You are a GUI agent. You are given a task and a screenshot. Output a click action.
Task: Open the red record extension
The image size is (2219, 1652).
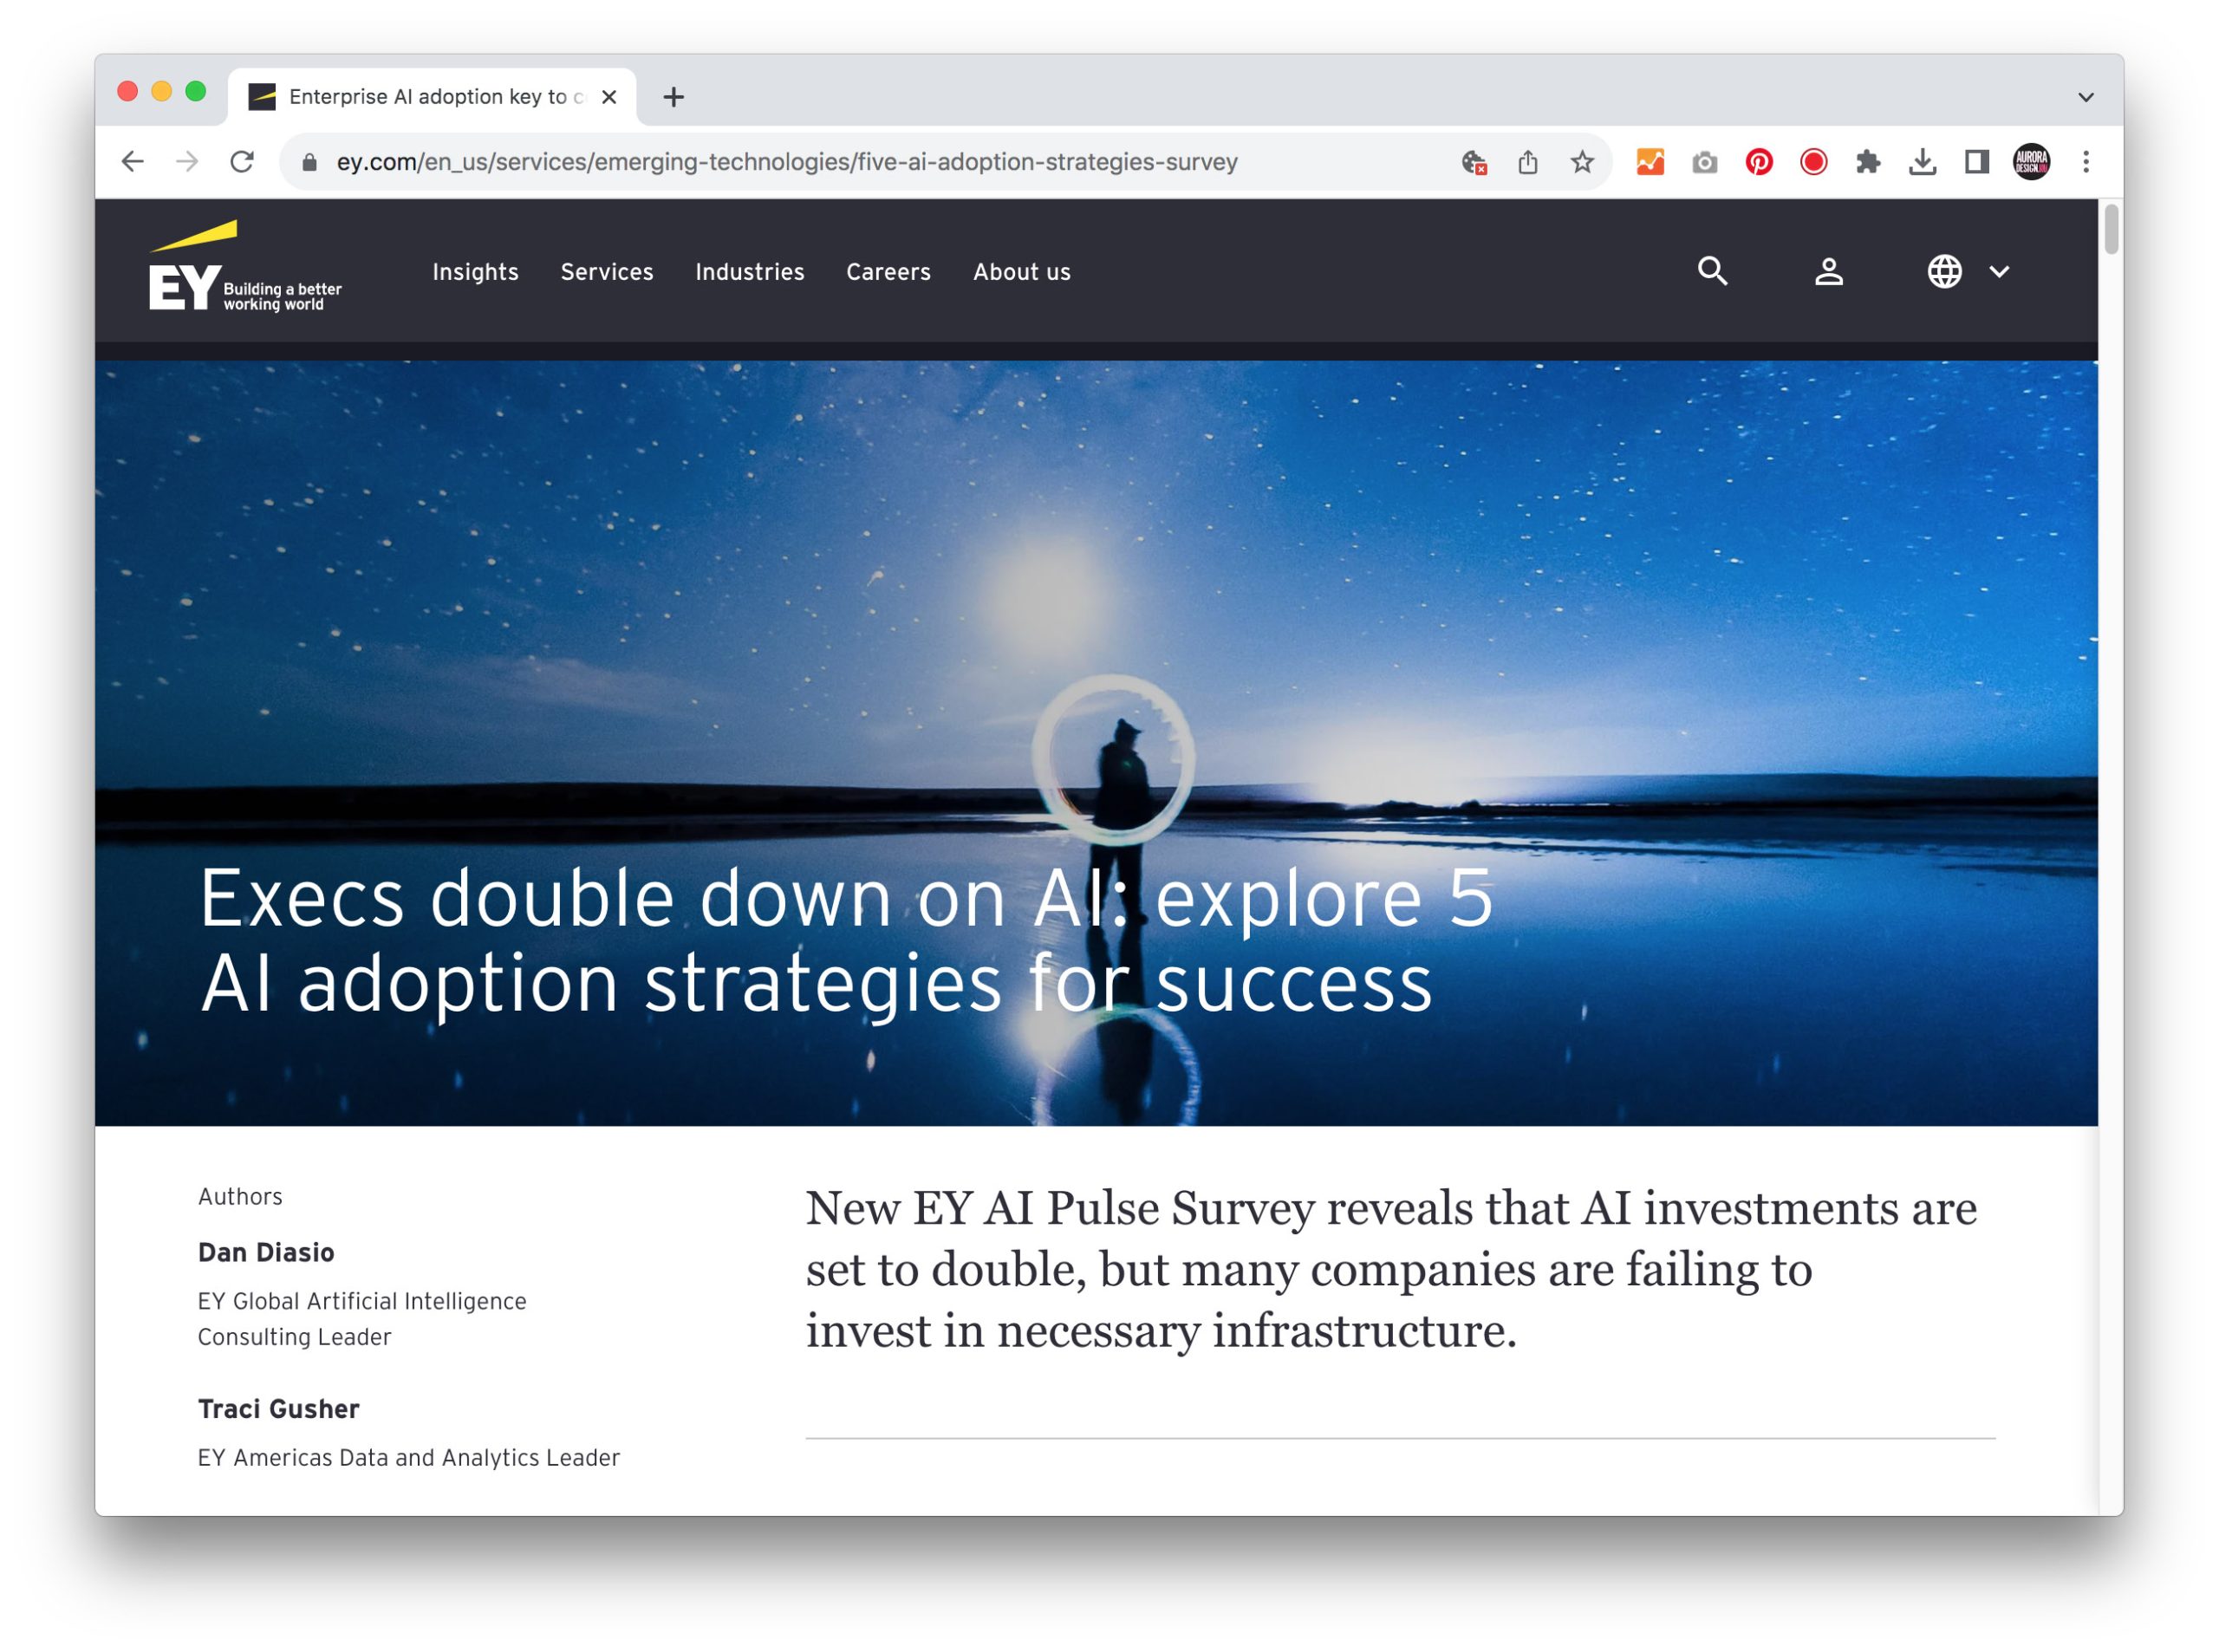click(x=1814, y=162)
